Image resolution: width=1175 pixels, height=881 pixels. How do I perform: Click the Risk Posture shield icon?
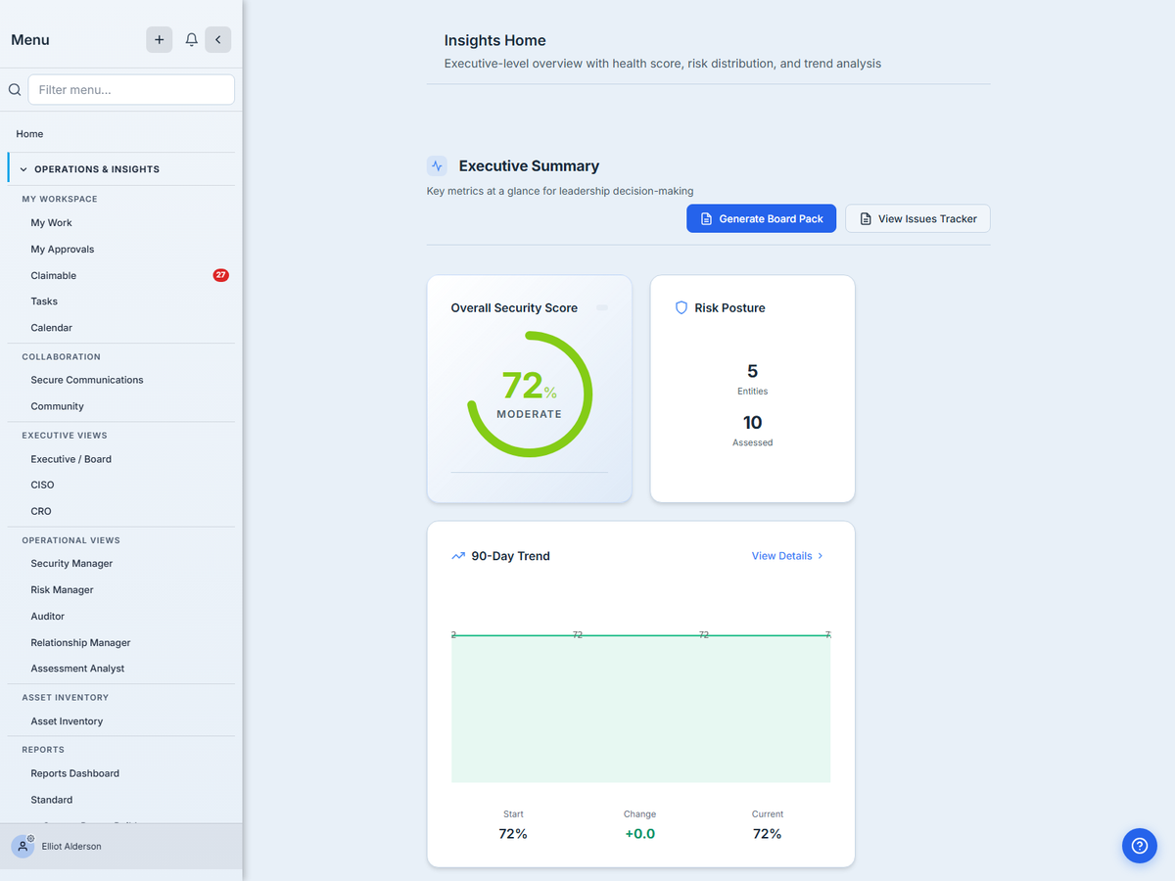[x=681, y=307]
